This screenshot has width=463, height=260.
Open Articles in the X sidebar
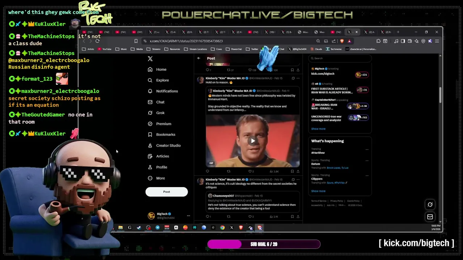tap(158, 156)
